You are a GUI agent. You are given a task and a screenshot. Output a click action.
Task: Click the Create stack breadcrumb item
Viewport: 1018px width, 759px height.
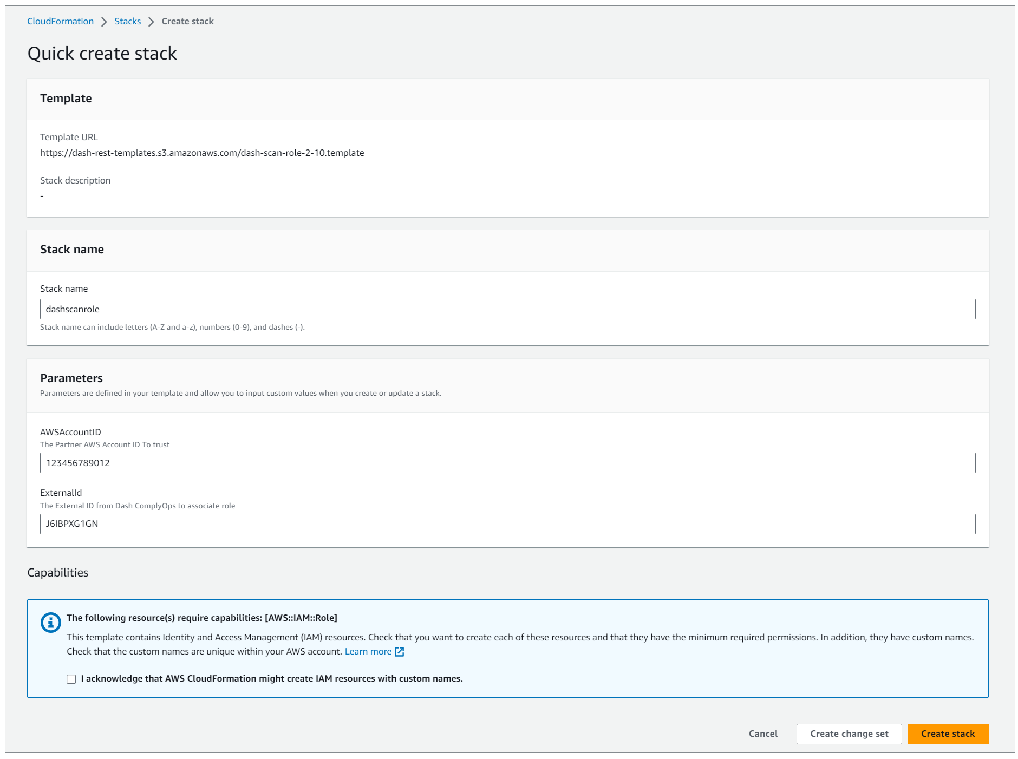[x=187, y=21]
